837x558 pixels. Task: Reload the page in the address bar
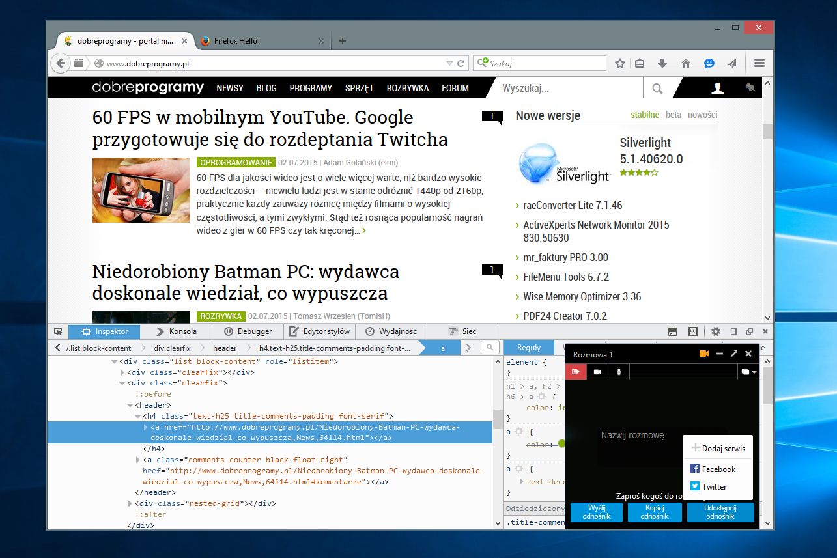pos(461,63)
